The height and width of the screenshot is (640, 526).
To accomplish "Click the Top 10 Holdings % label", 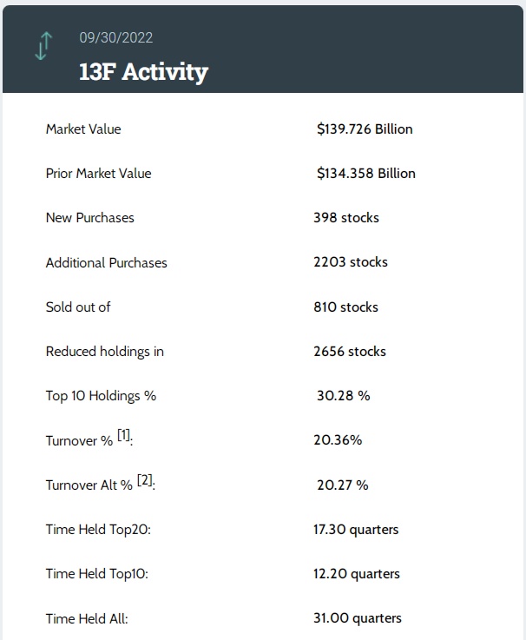I will (x=101, y=396).
